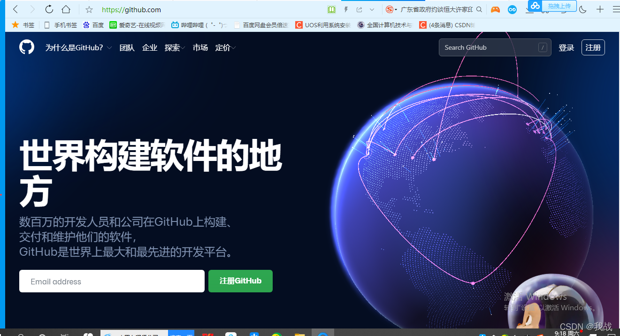Viewport: 620px width, 336px height.
Task: Focus the Search GitHub field
Action: [495, 47]
